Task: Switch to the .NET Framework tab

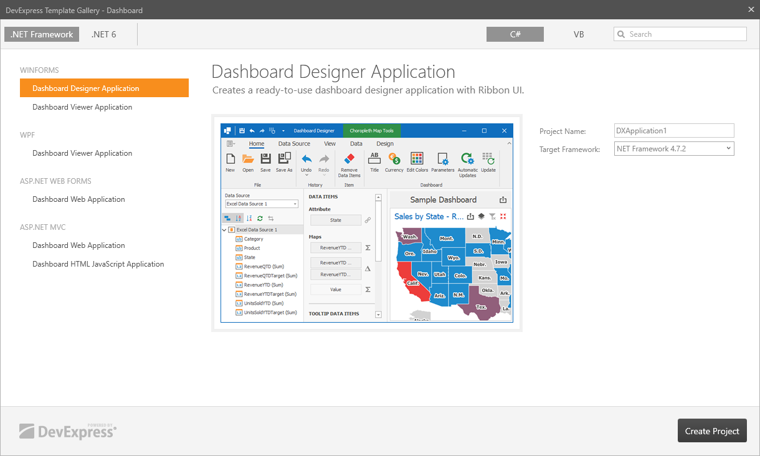Action: pos(42,34)
